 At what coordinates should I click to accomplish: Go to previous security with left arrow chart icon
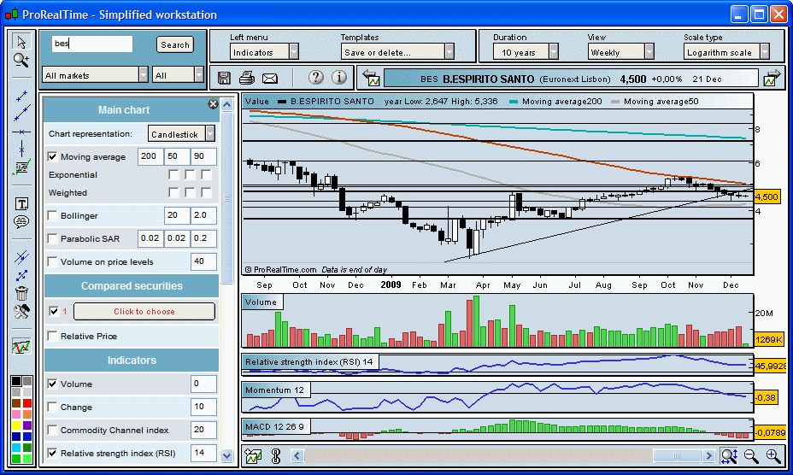(371, 78)
